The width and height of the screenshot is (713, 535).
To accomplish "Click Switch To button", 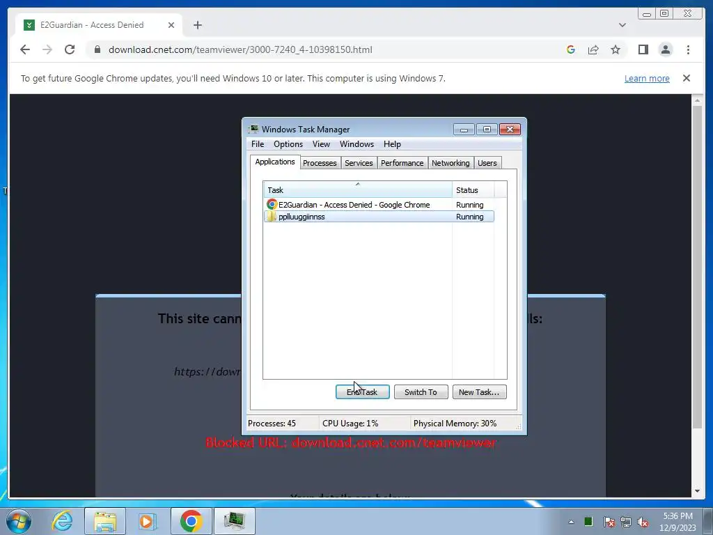I will pos(421,391).
